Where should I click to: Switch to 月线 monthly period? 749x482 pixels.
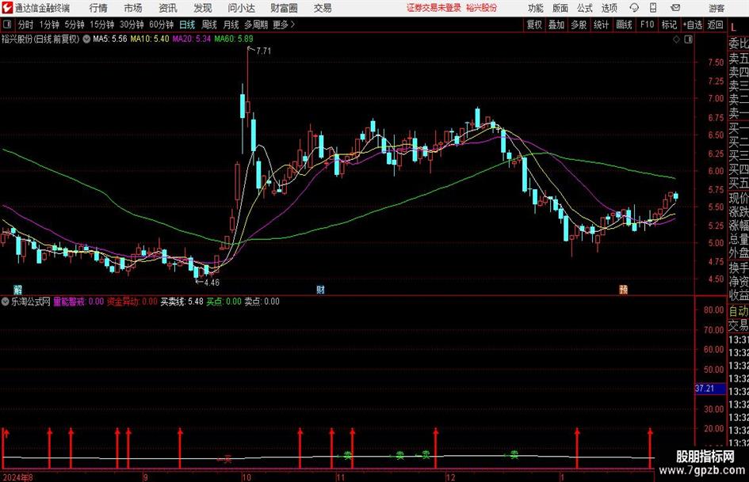231,25
